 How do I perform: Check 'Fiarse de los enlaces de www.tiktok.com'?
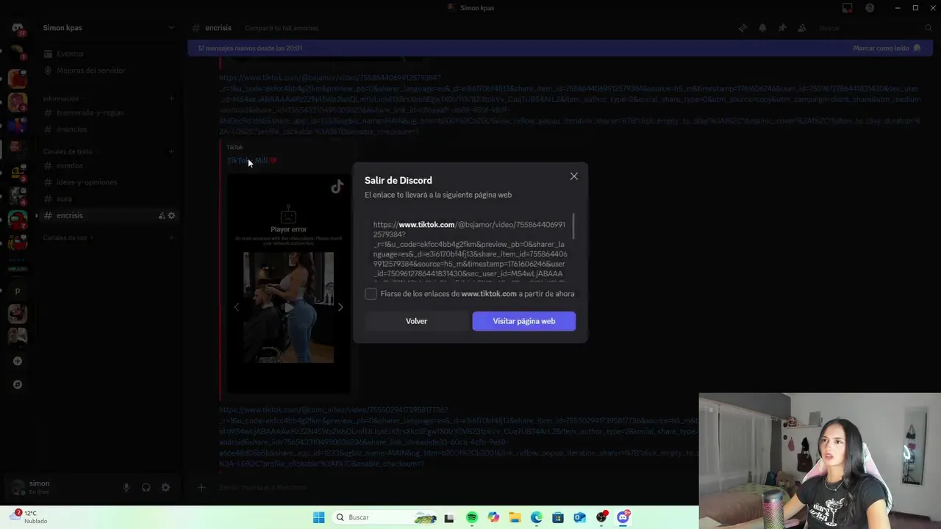click(x=371, y=294)
